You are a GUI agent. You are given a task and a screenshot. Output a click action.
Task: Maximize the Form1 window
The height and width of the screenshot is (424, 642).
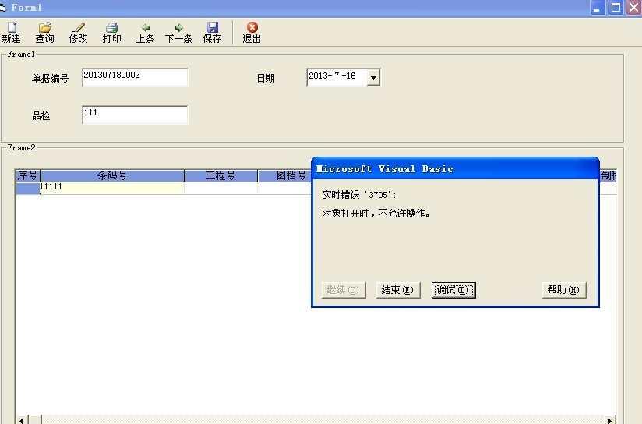pyautogui.click(x=616, y=7)
